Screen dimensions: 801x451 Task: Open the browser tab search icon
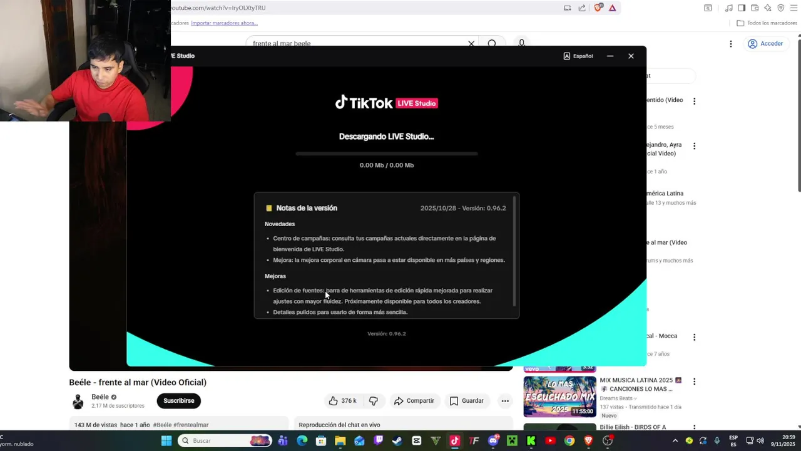pyautogui.click(x=708, y=8)
